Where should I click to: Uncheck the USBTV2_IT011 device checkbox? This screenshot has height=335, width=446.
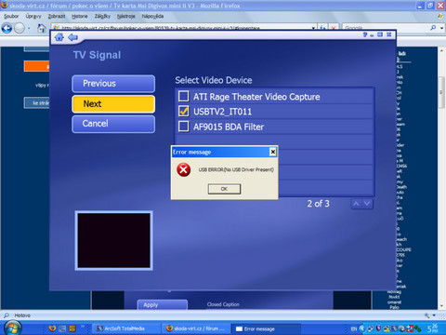point(184,112)
